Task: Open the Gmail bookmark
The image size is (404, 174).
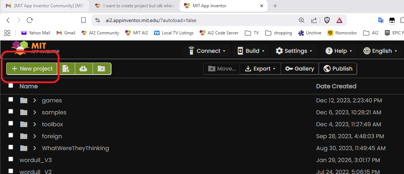Action: click(x=66, y=33)
